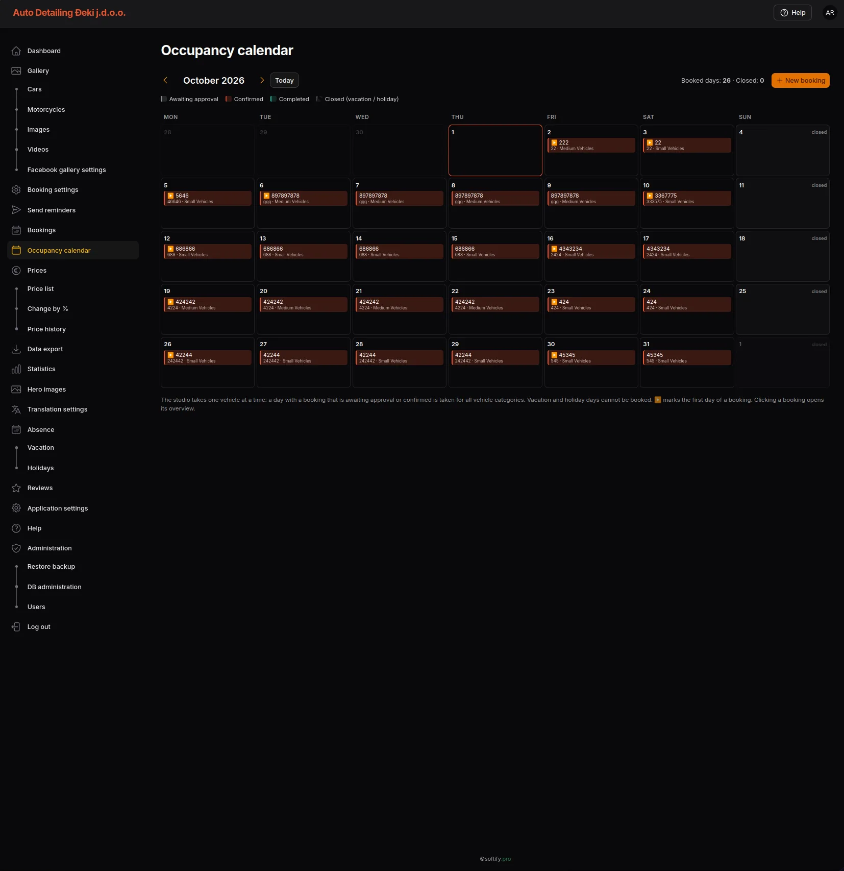Open Help button in top bar

click(792, 13)
